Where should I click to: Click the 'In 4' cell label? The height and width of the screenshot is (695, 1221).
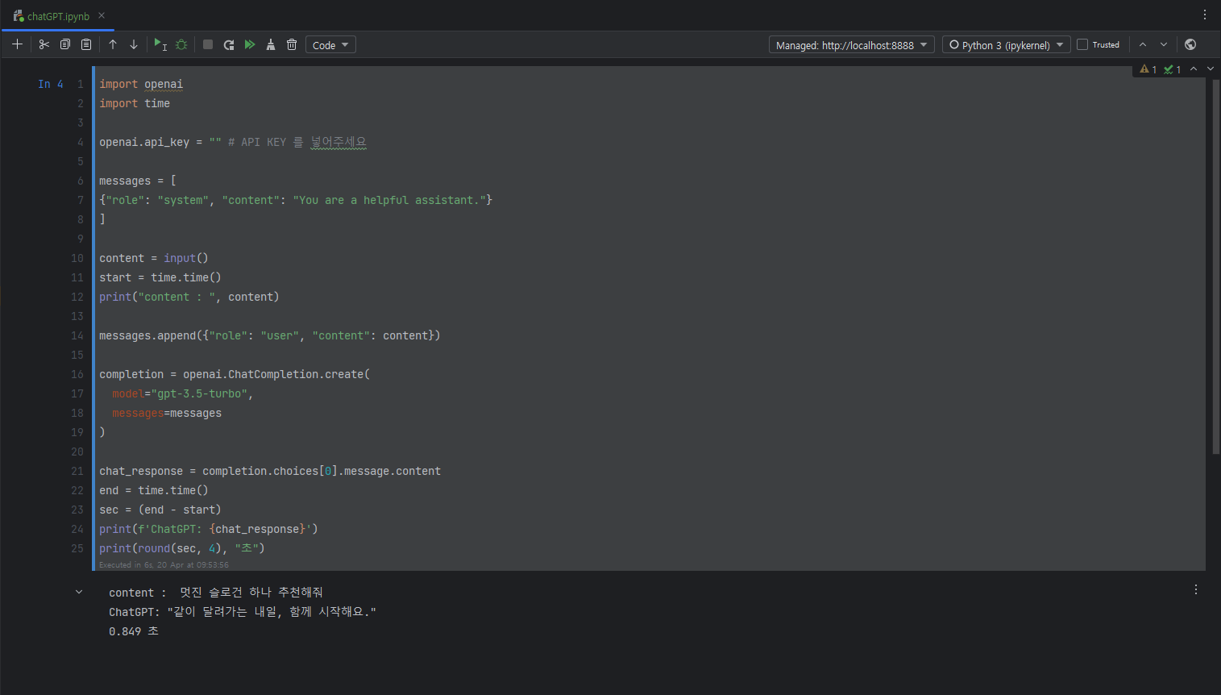[x=51, y=84]
